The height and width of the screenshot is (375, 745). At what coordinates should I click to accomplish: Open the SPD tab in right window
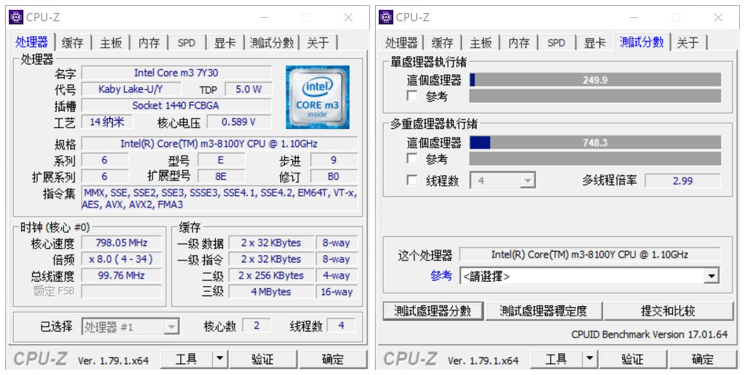556,43
